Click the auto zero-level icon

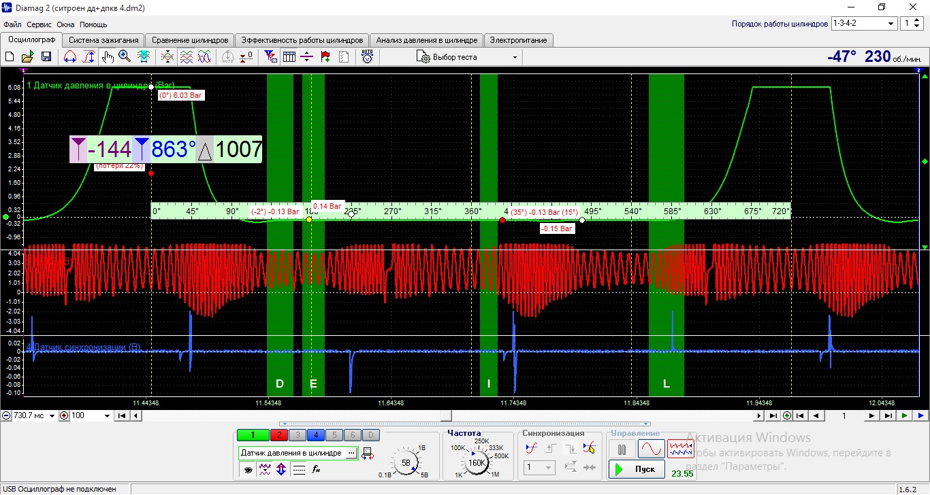point(228,57)
